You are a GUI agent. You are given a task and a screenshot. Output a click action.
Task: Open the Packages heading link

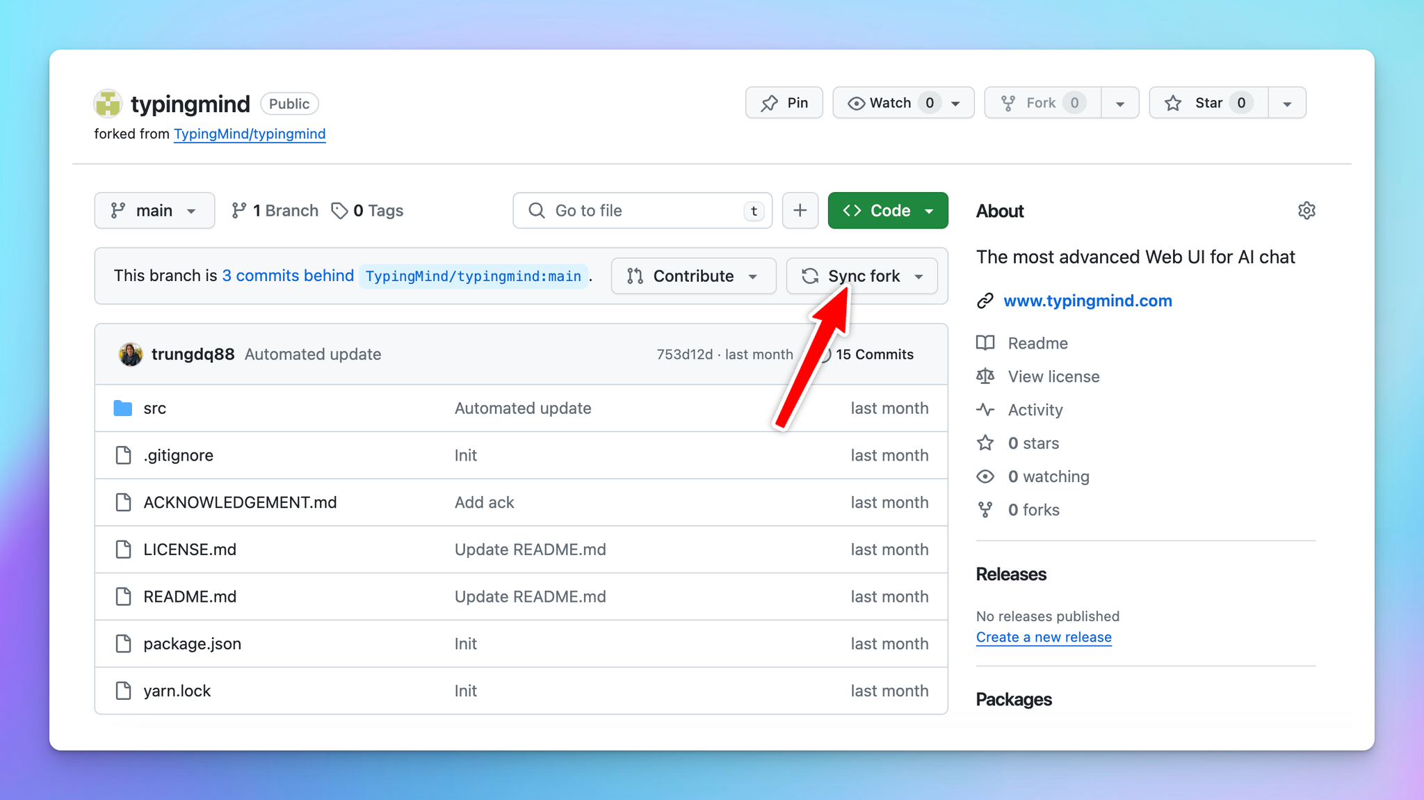point(1014,699)
